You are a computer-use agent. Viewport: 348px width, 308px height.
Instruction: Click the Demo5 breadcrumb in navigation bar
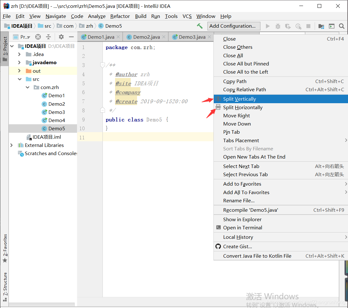click(110, 26)
